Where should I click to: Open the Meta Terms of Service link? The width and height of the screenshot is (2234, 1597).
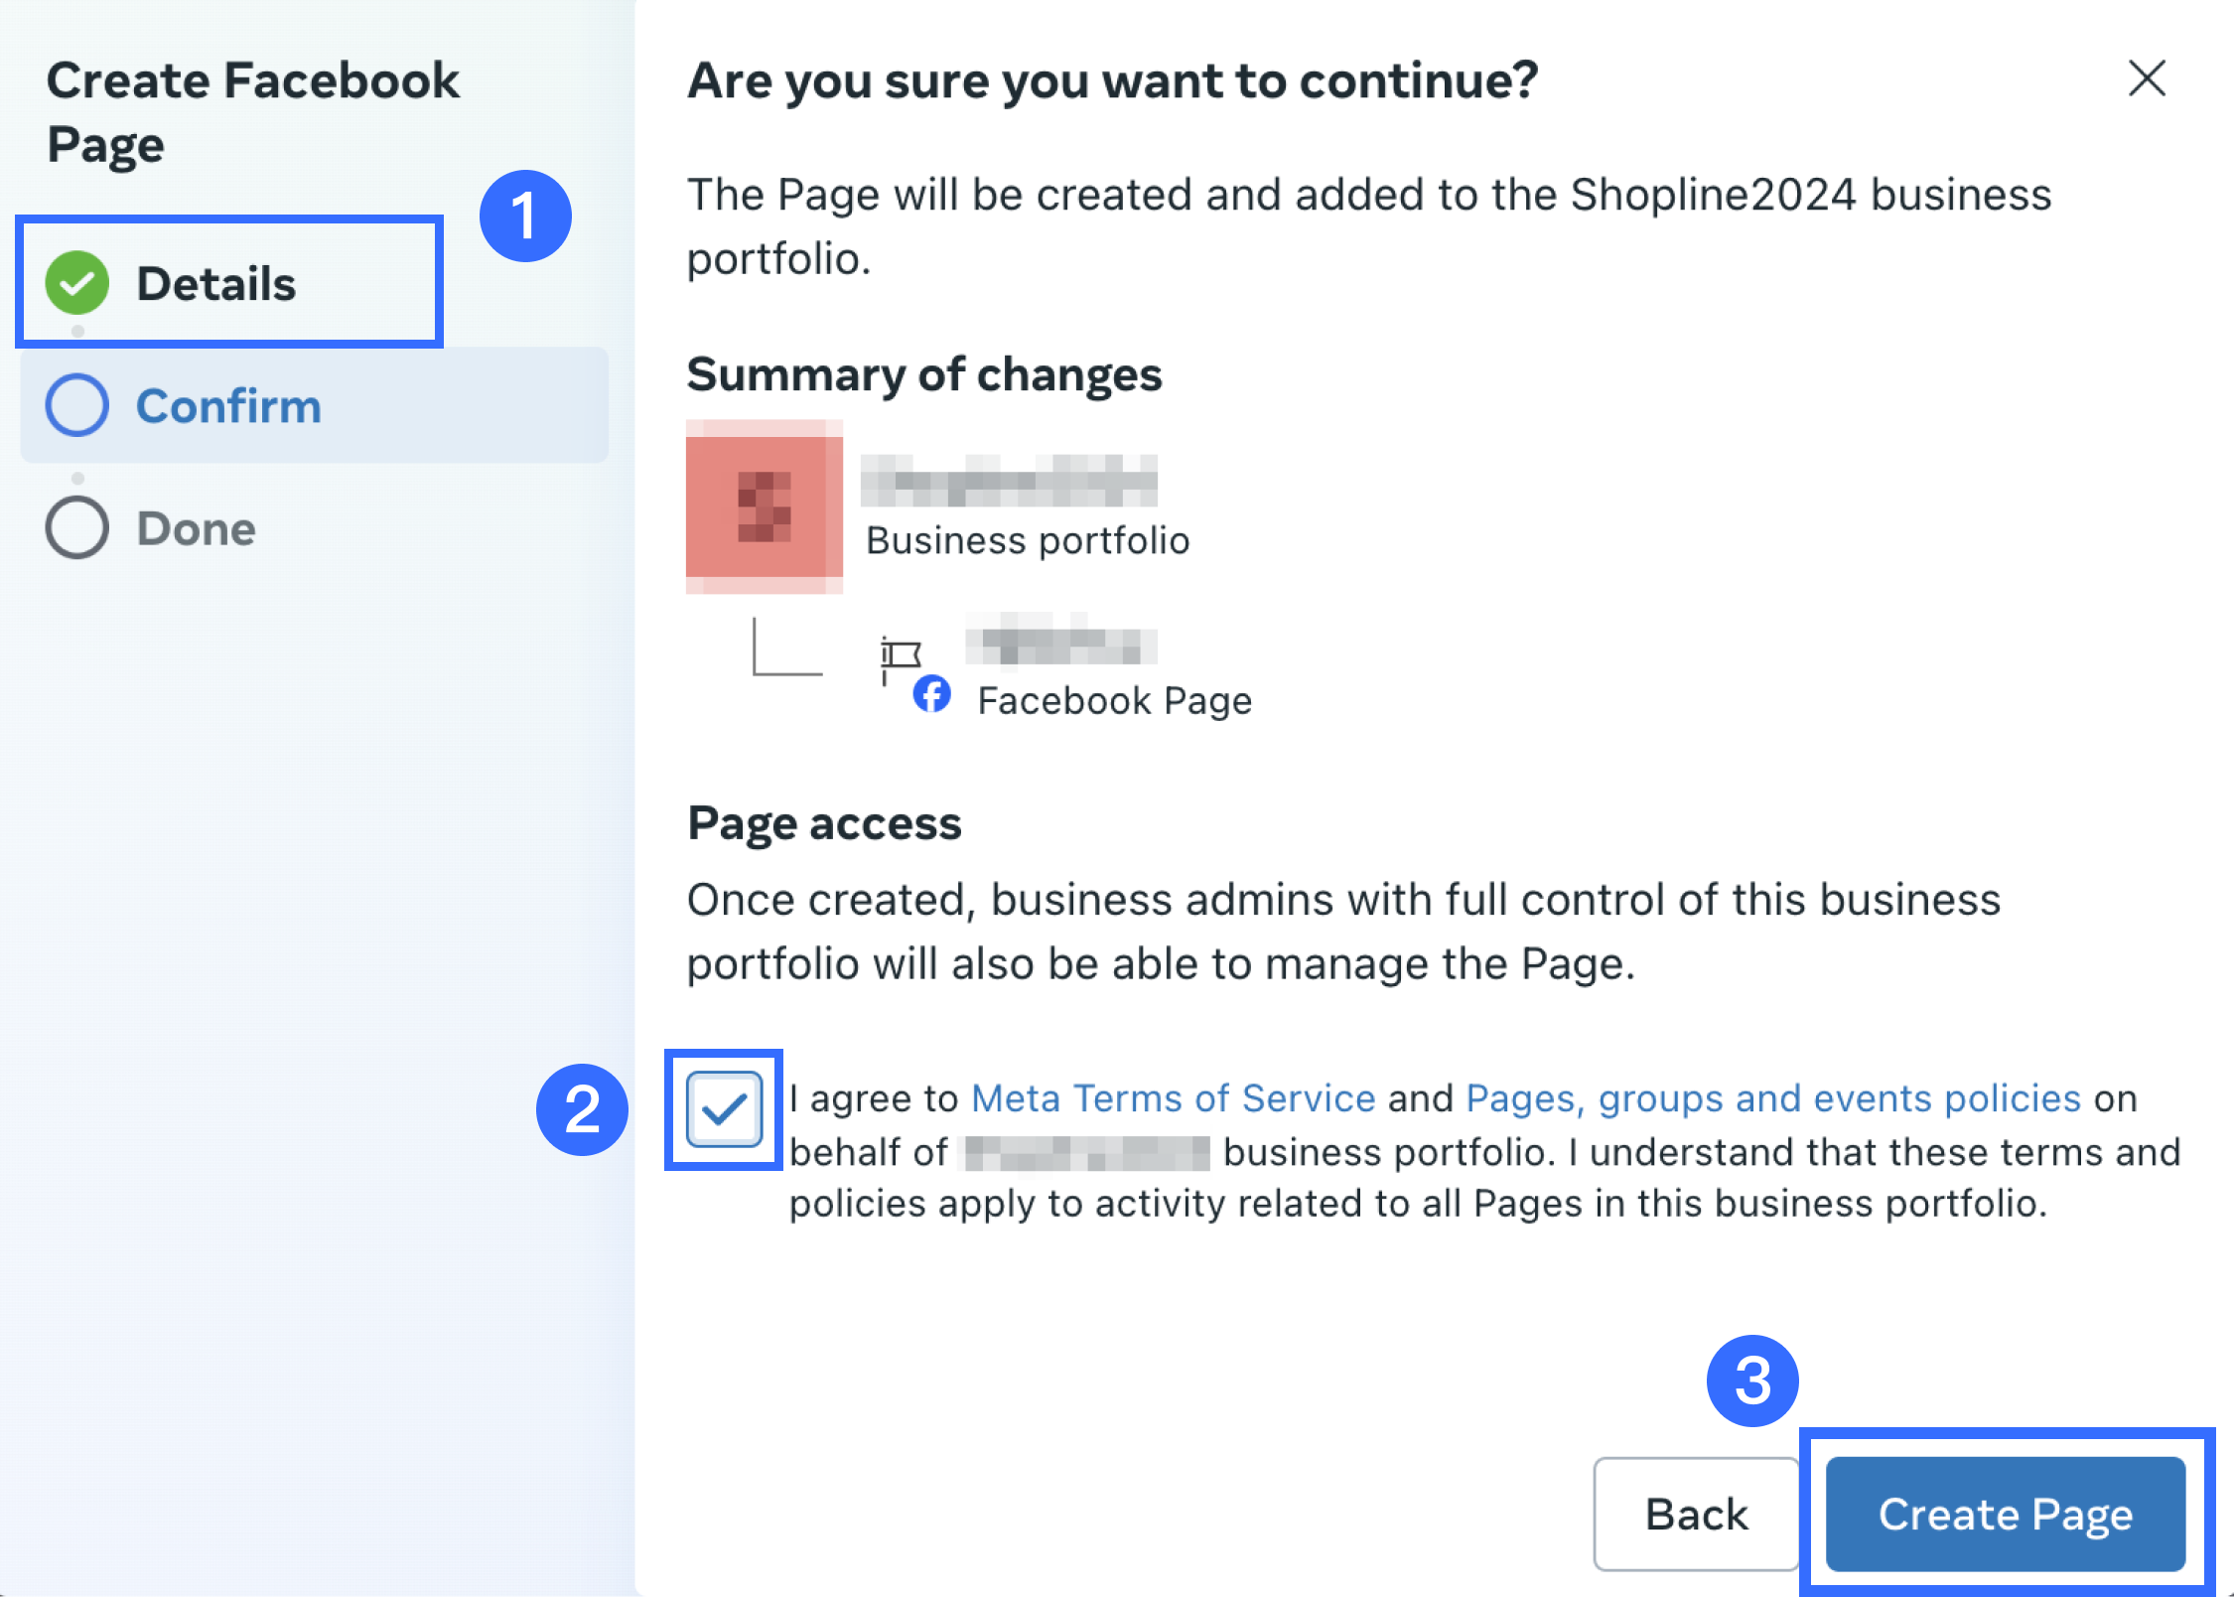click(x=1173, y=1098)
